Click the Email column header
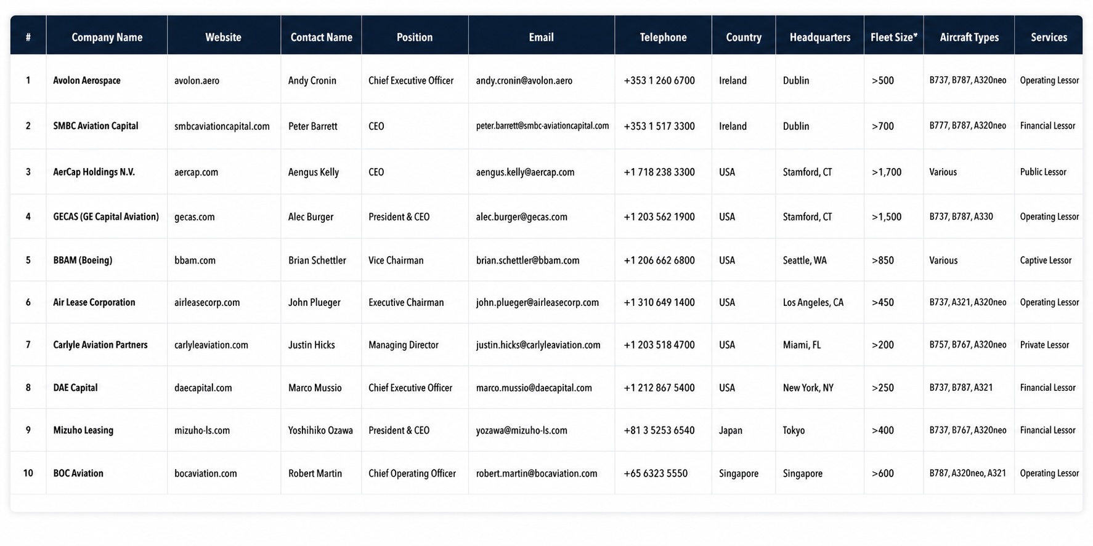Image resolution: width=1093 pixels, height=546 pixels. click(x=541, y=37)
